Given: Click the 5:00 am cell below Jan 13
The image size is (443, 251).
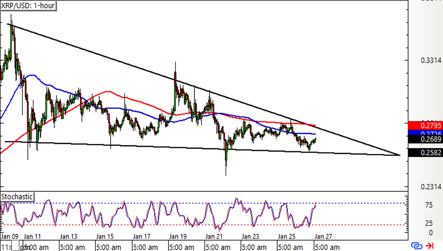Looking at the screenshot, I should click(78, 246).
